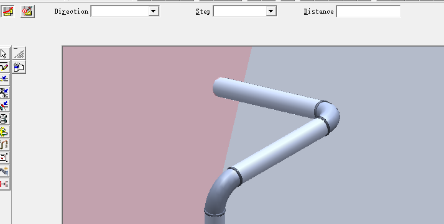Click the brown curved pipe route icon

[4, 145]
